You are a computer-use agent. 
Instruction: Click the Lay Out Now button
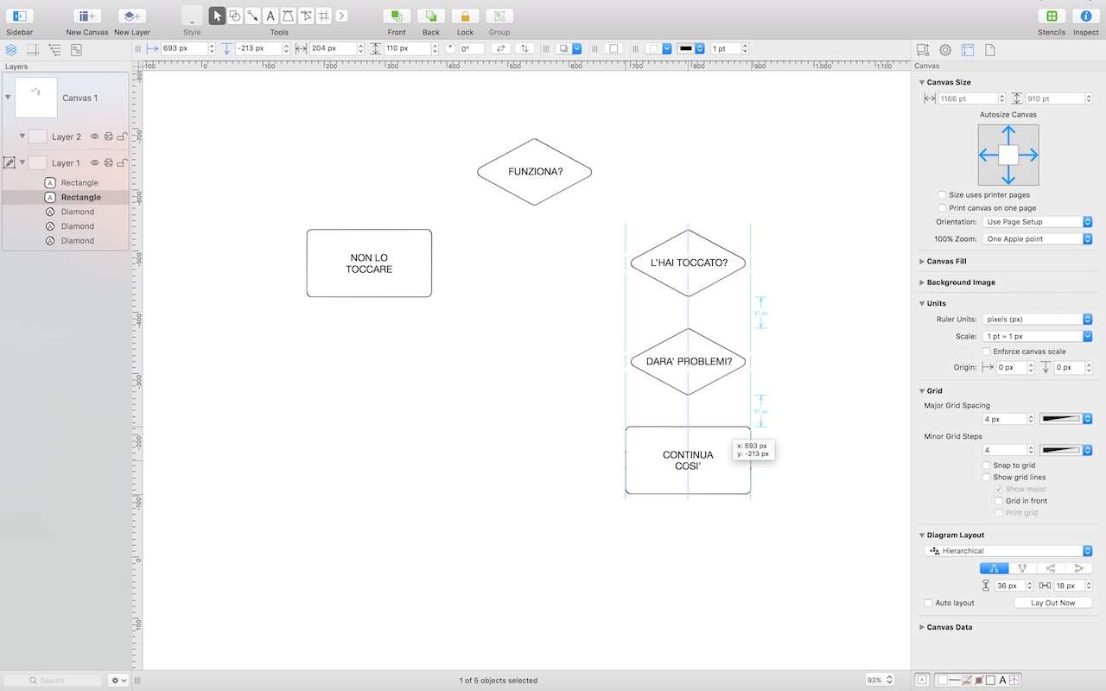(x=1053, y=603)
